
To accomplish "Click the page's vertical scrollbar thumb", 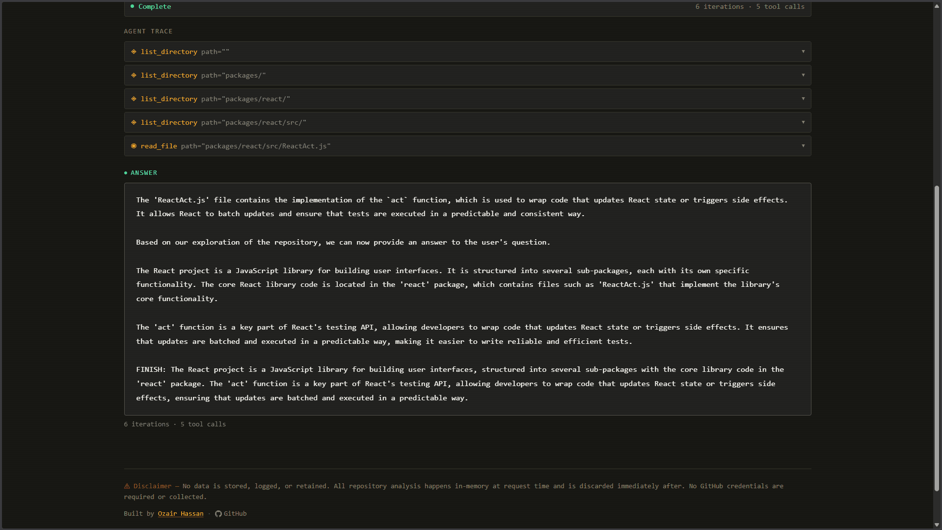I will click(x=937, y=338).
